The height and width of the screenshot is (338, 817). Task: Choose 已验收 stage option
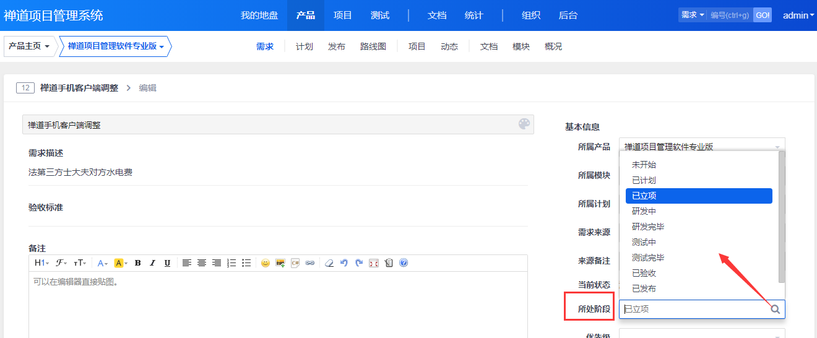pos(699,273)
